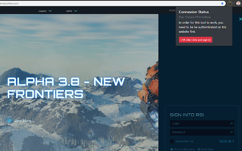This screenshot has width=242, height=151.
Task: Open the Enlist Now link
Action: (x=205, y=149)
